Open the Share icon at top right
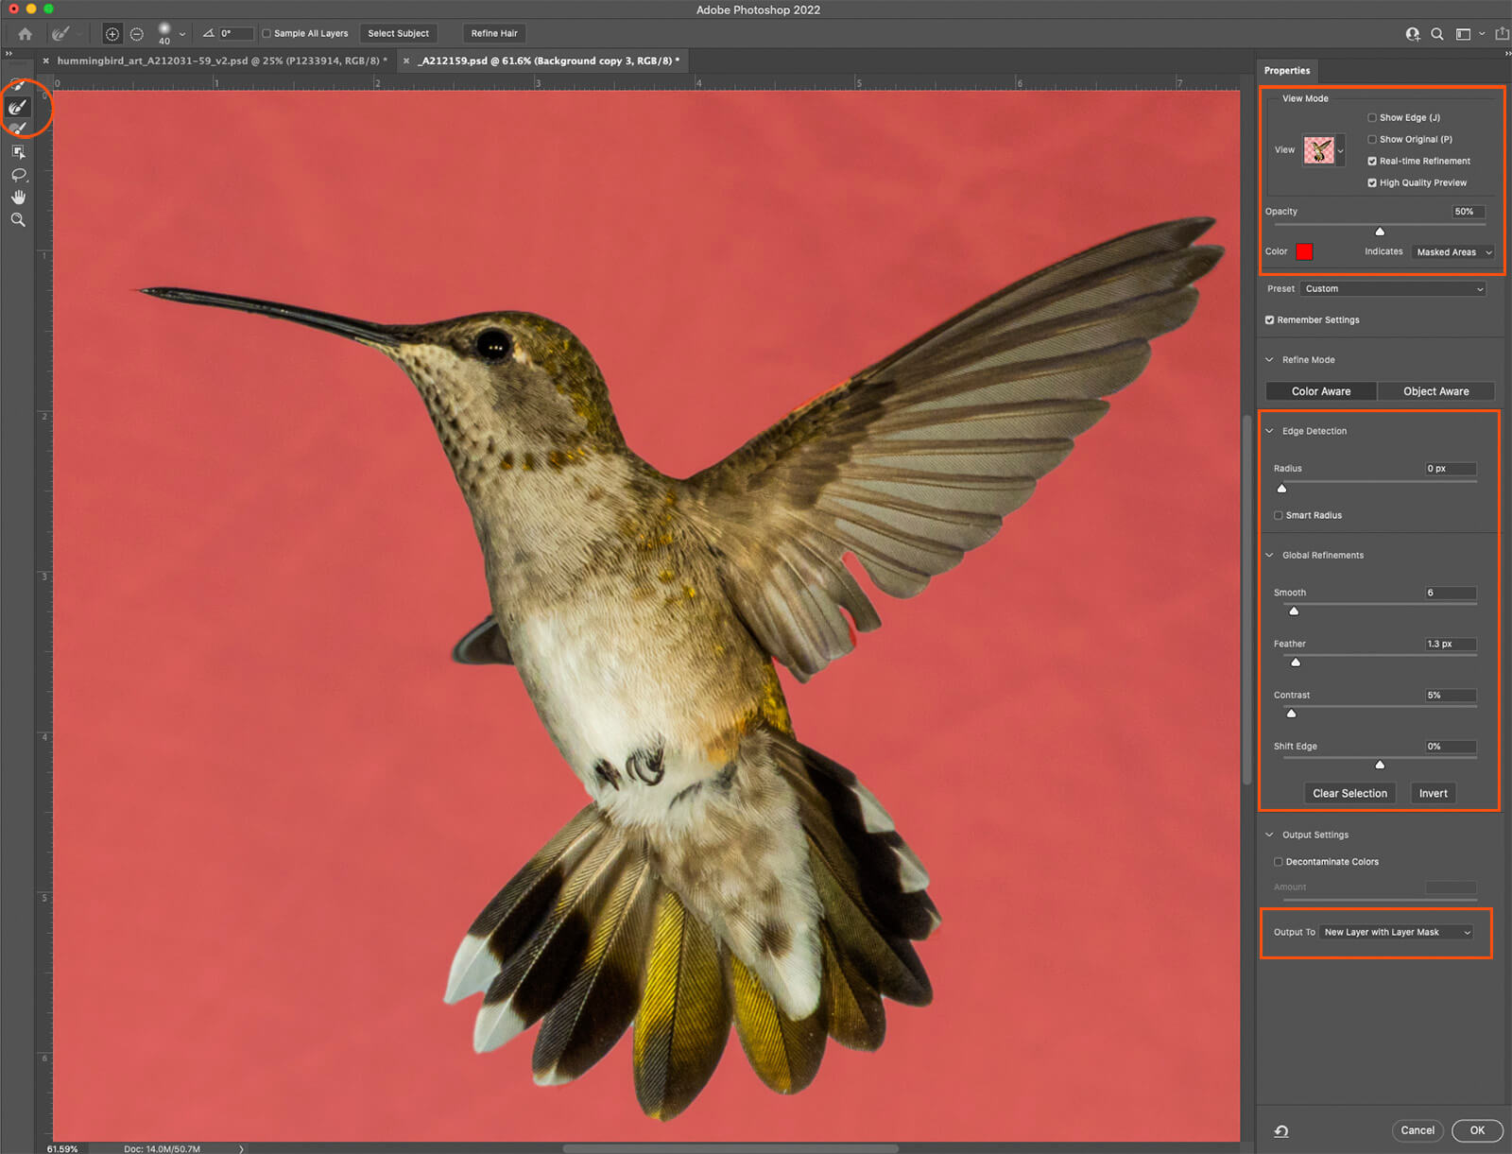 pos(1502,34)
